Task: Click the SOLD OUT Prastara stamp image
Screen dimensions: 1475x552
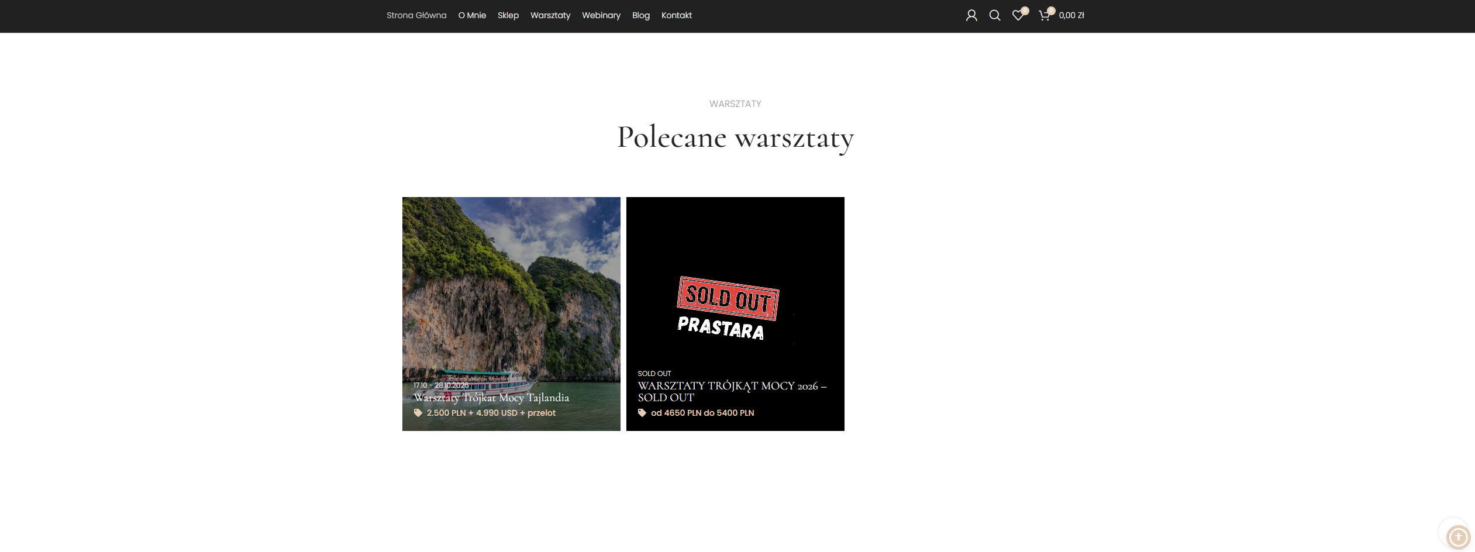Action: point(728,308)
